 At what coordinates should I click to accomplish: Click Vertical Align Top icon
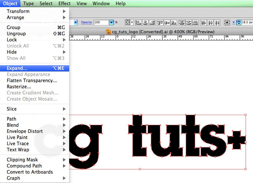160,23
